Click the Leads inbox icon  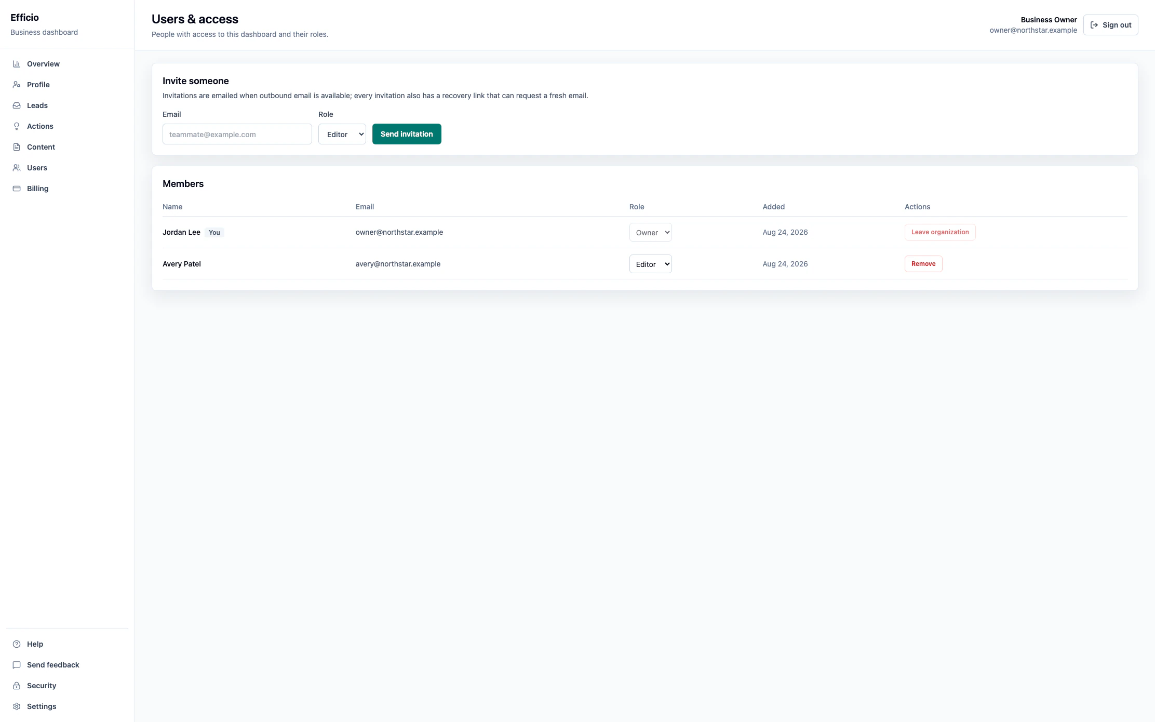17,105
